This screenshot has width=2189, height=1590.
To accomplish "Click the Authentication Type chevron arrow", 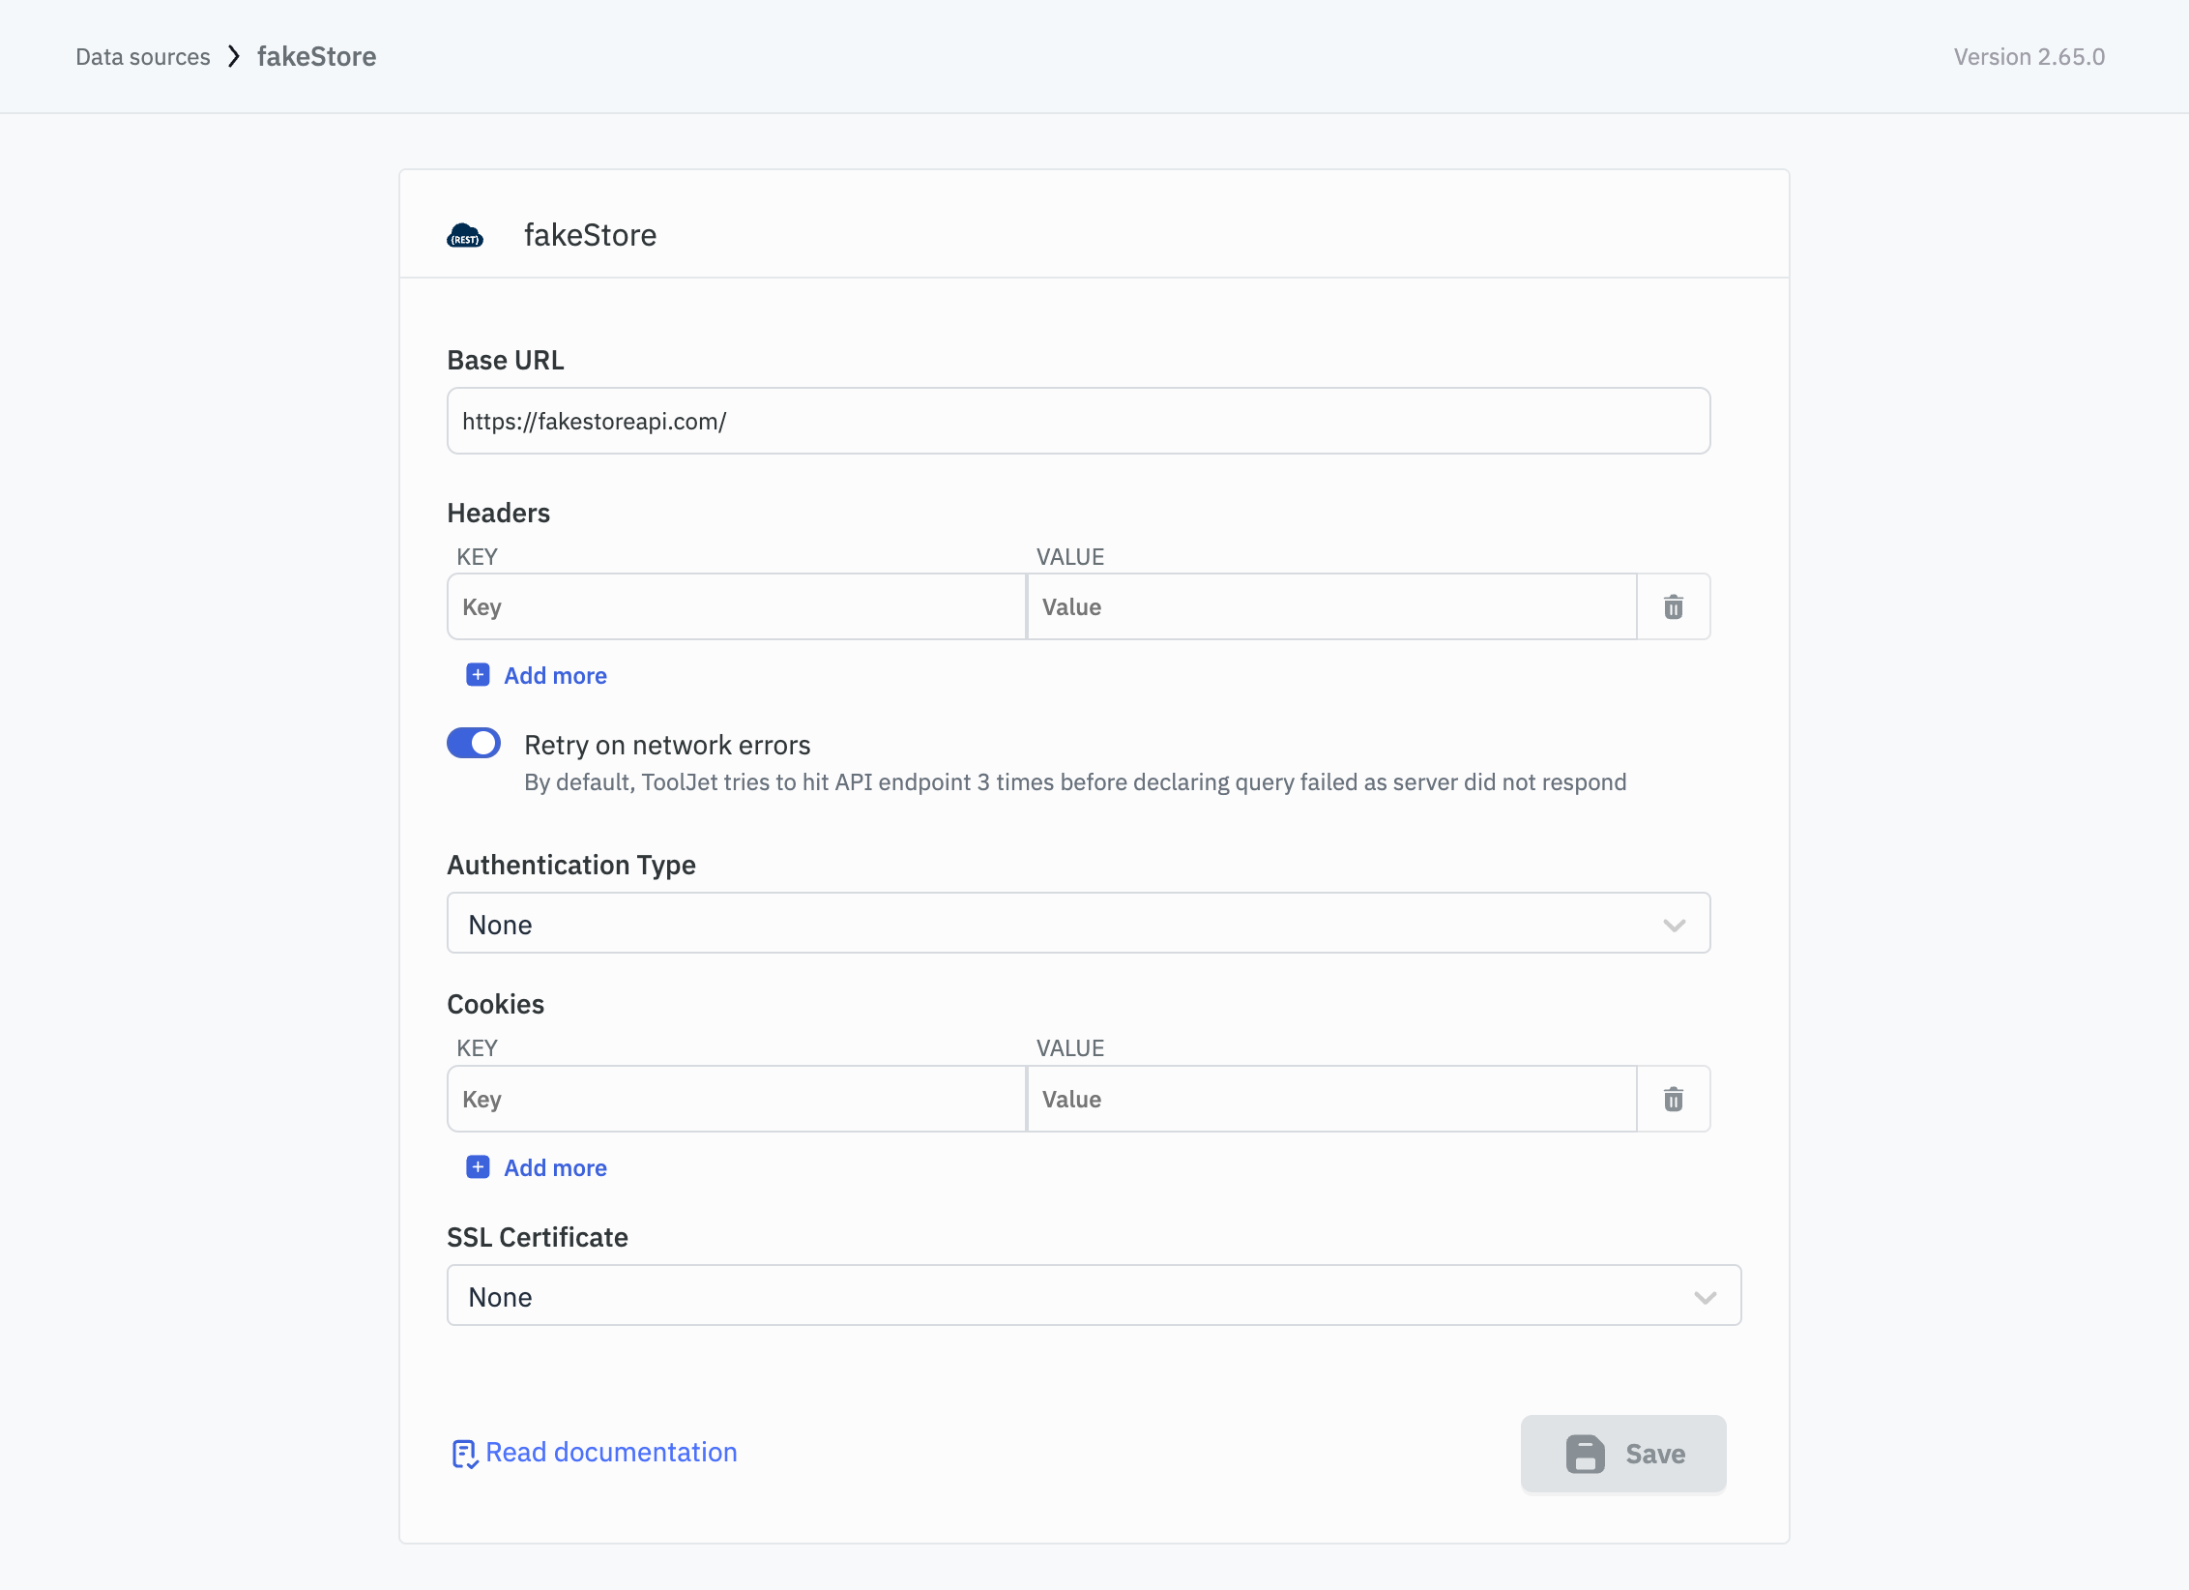I will tap(1674, 926).
